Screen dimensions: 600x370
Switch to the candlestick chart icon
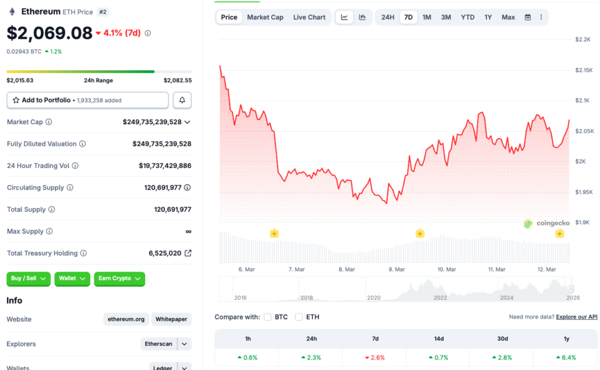click(x=362, y=17)
